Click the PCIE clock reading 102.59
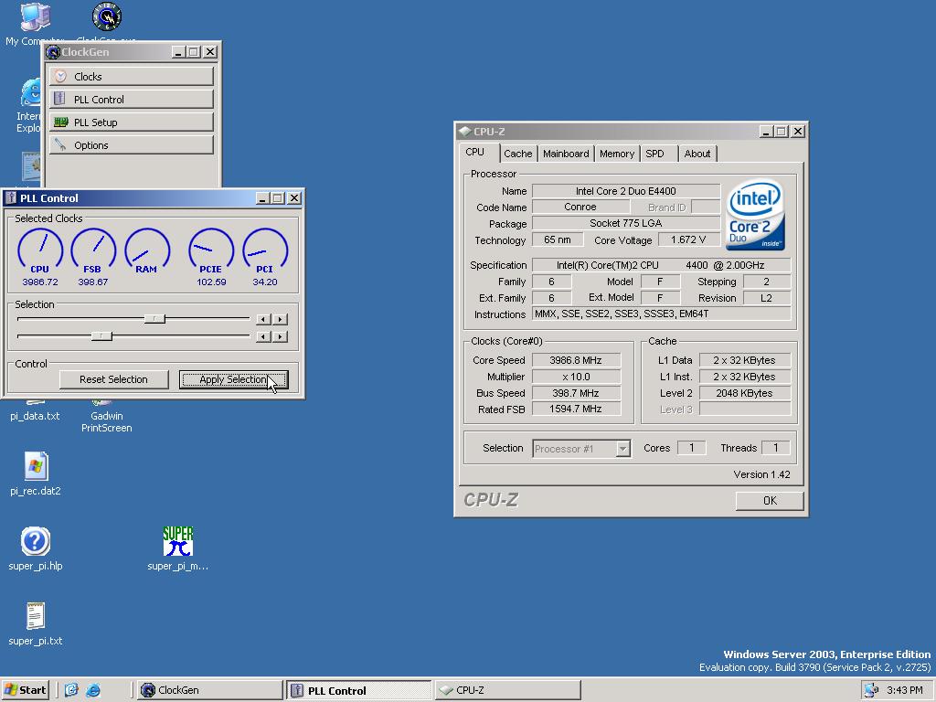The image size is (936, 702). click(x=211, y=282)
